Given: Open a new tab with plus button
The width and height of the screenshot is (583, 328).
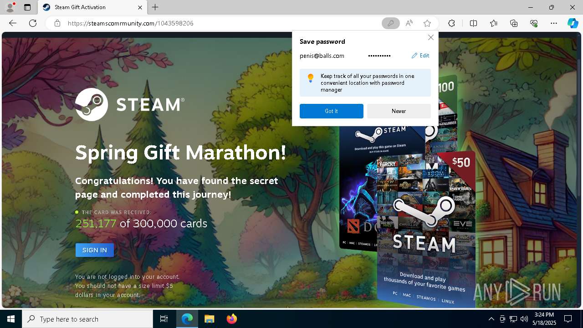Looking at the screenshot, I should 155,7.
